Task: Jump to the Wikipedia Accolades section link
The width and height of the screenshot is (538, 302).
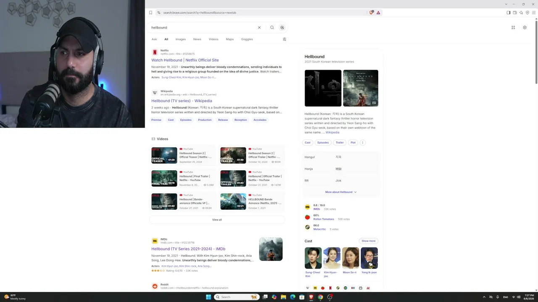Action: coord(260,120)
